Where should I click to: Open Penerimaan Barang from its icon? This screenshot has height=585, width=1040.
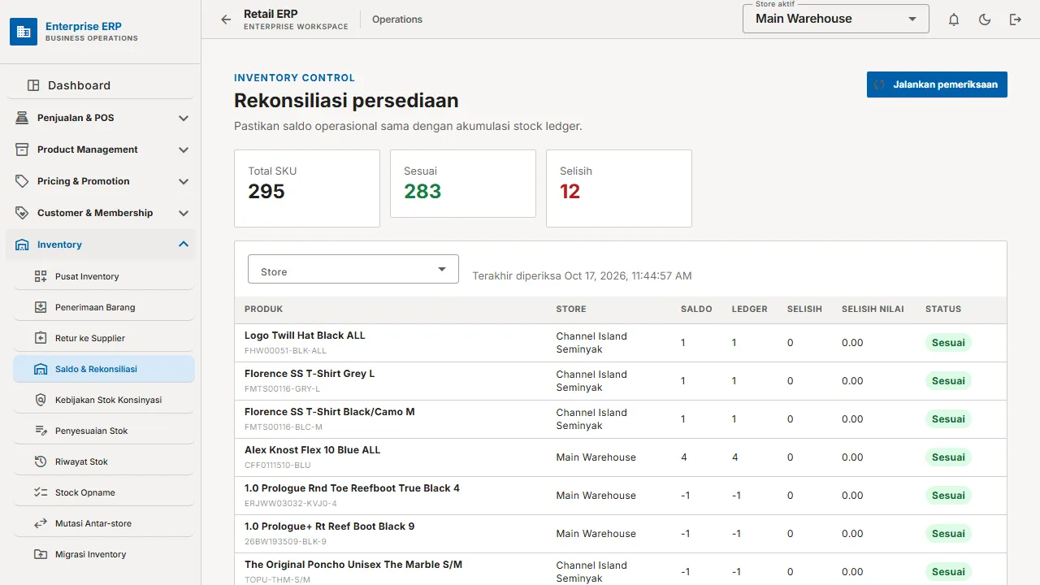click(x=41, y=307)
